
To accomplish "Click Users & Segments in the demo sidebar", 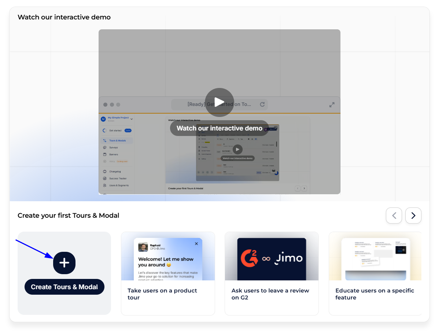I will (x=119, y=185).
